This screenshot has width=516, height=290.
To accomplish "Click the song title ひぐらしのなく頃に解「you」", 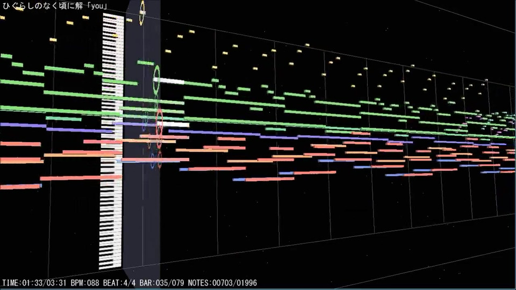I will click(55, 6).
